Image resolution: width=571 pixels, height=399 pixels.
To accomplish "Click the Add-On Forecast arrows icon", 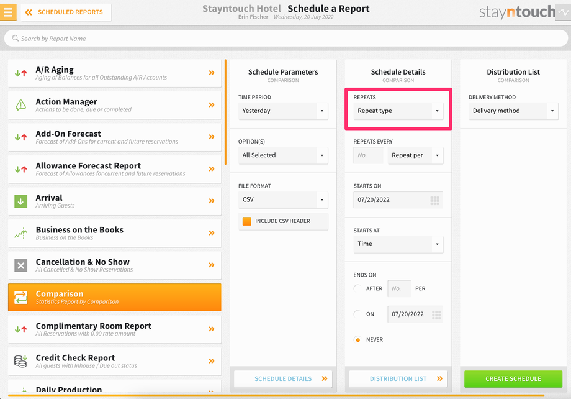I will tap(20, 137).
